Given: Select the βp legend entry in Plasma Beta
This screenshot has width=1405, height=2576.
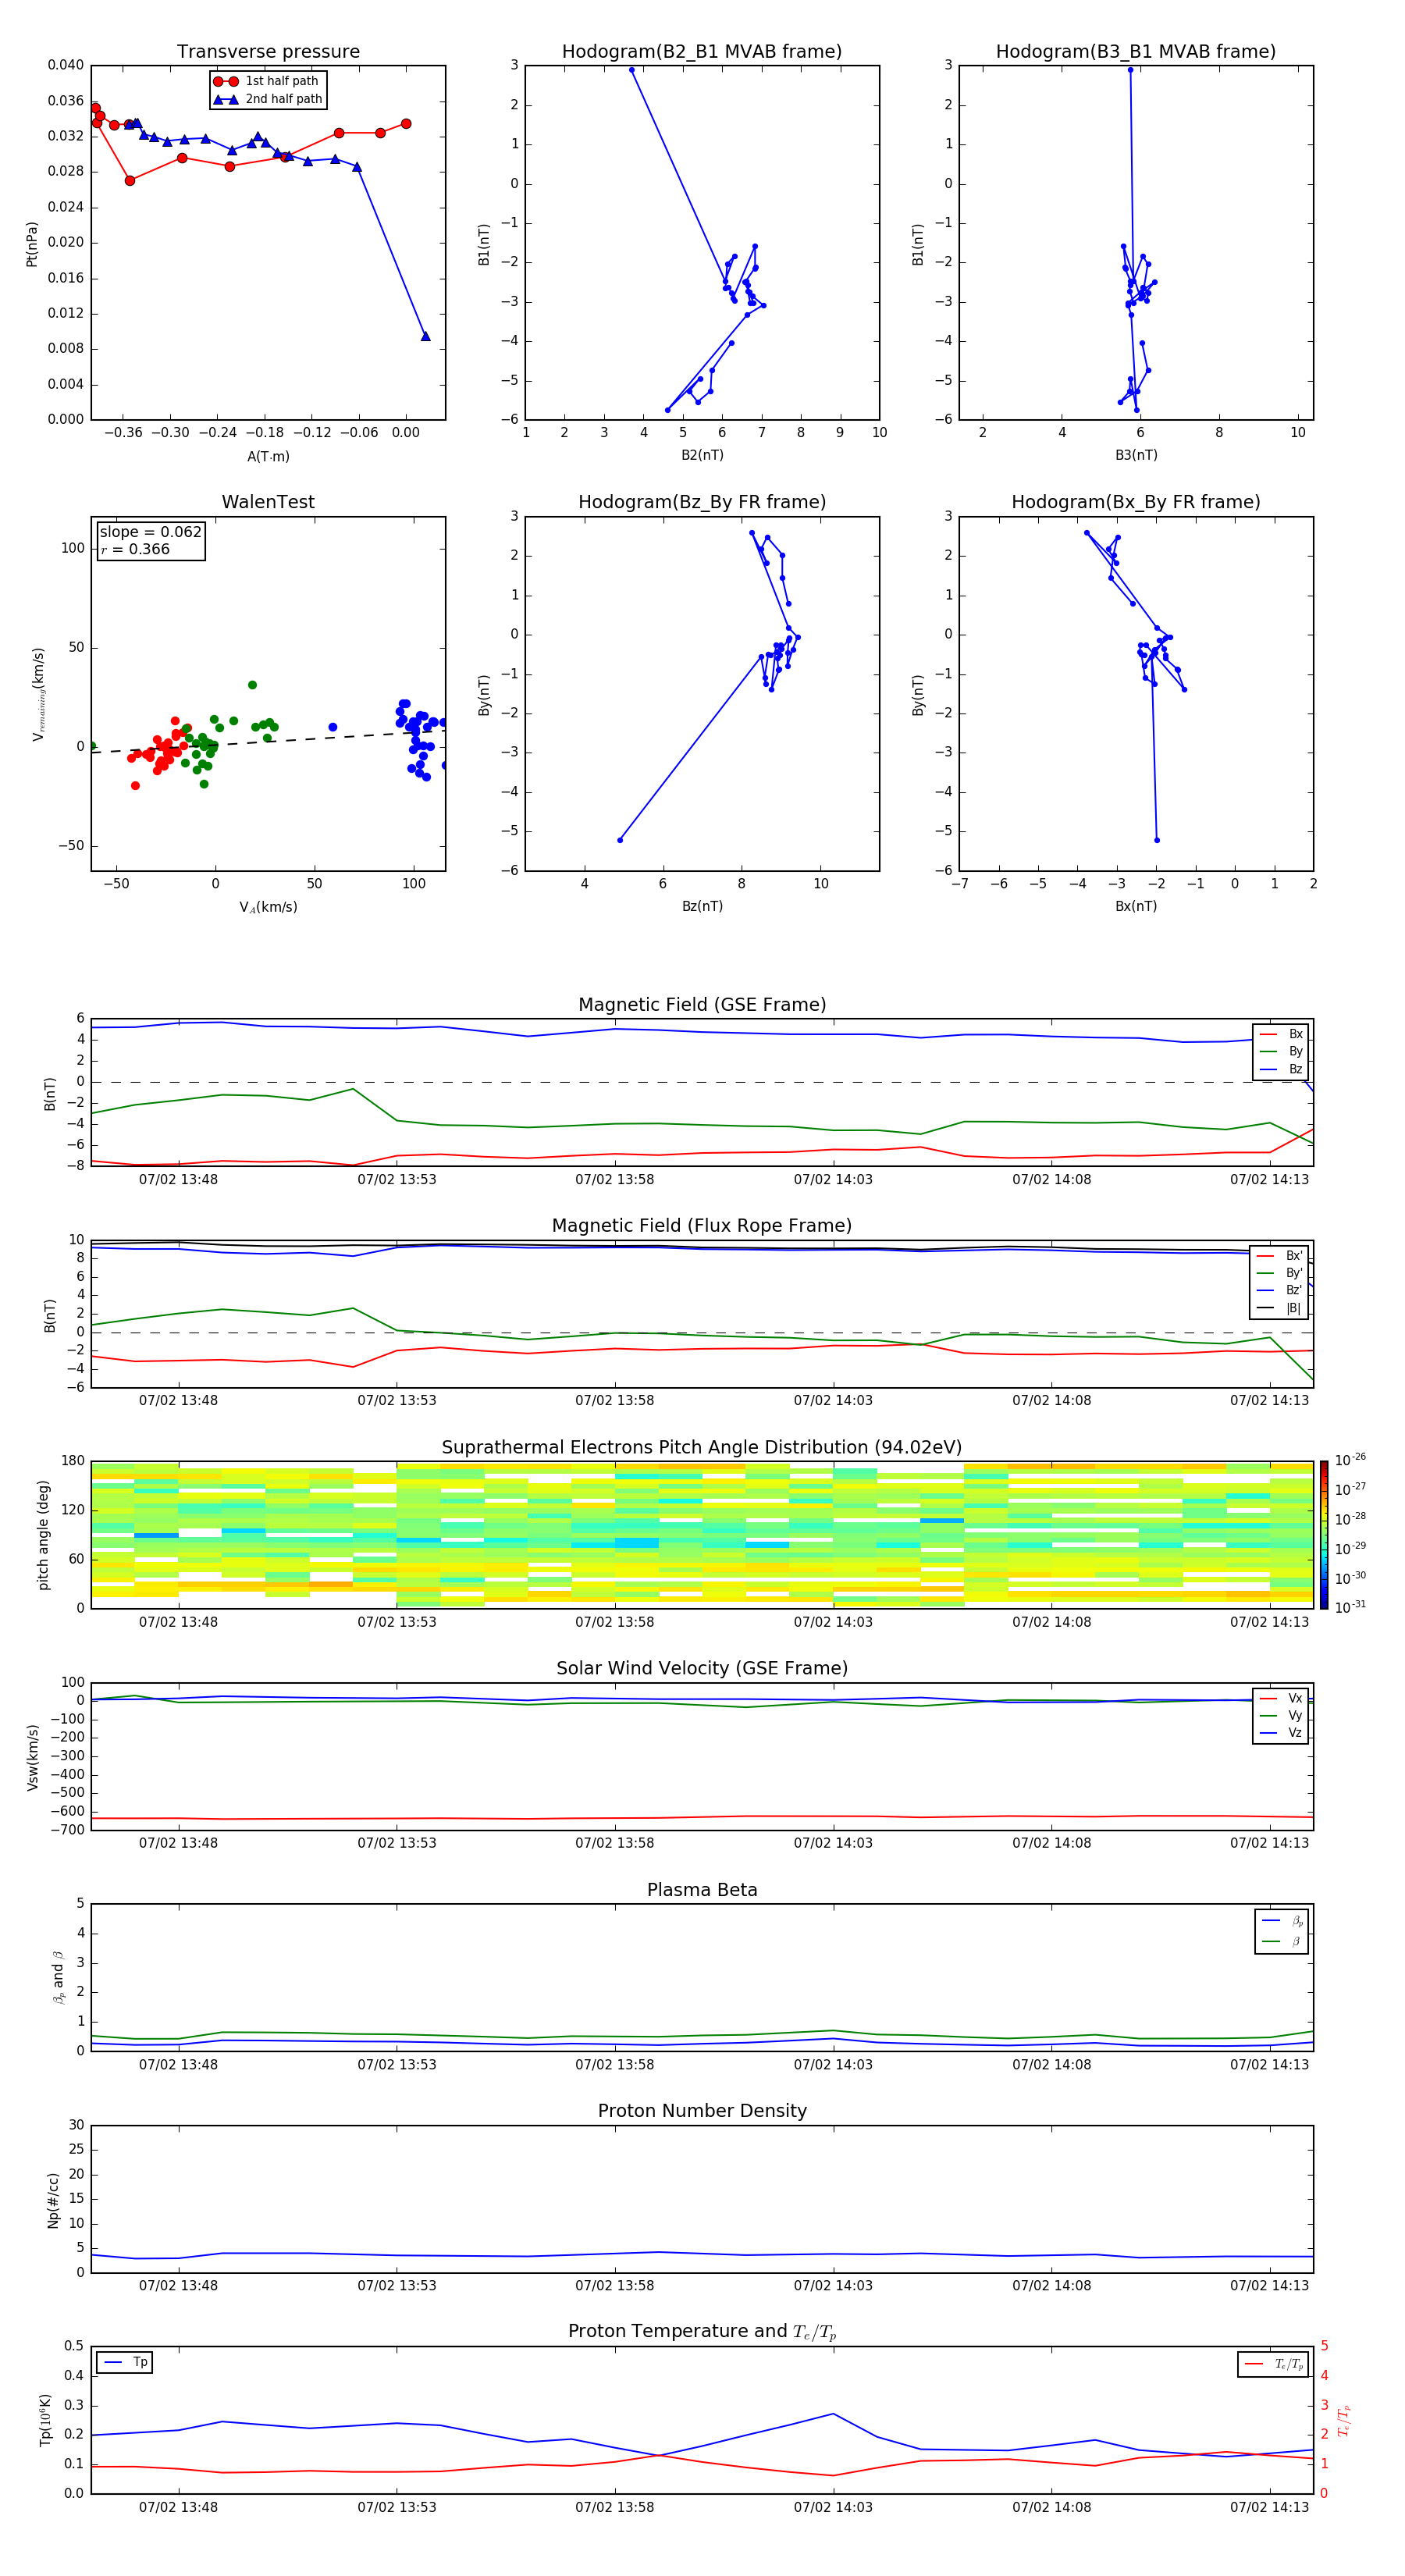Looking at the screenshot, I should (1282, 1920).
